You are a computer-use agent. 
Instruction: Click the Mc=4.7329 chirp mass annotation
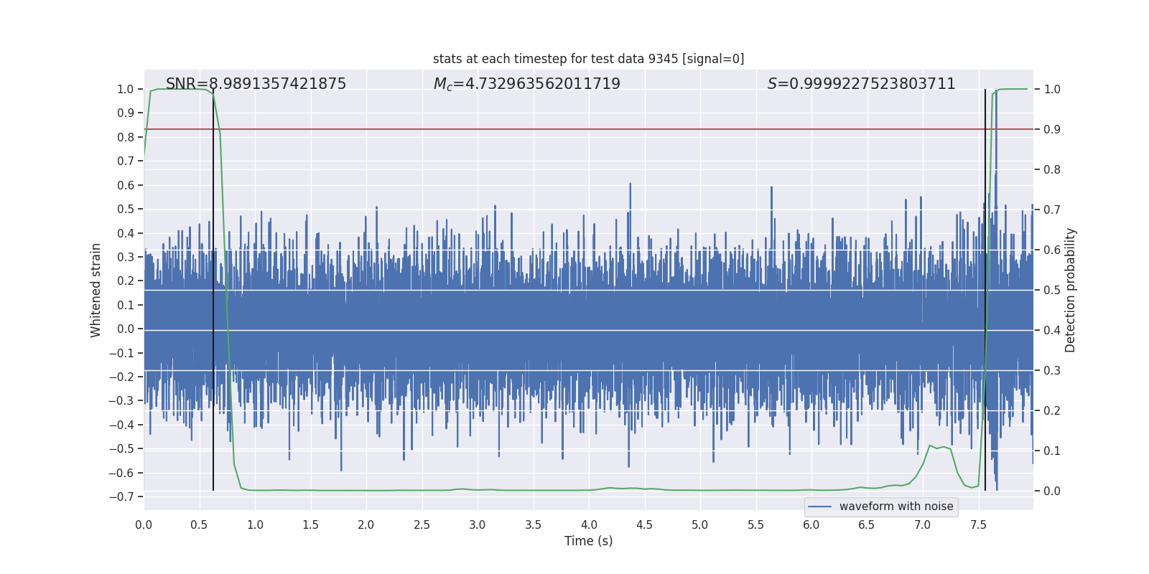526,84
